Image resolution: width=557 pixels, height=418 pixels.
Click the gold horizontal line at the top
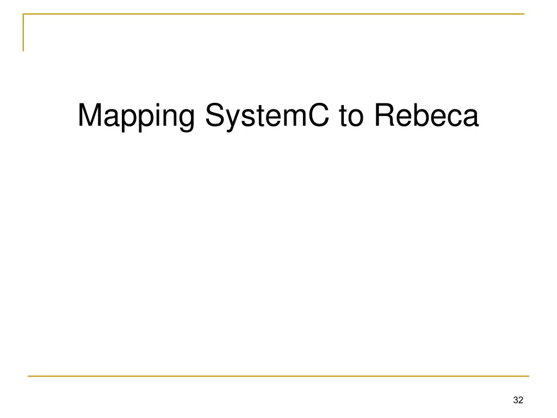274,14
